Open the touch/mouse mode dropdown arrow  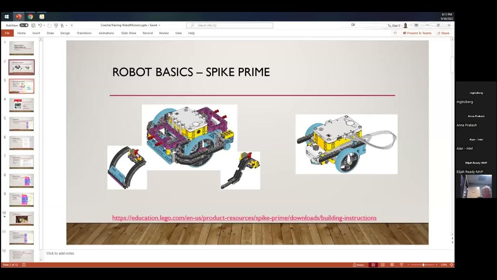66,25
